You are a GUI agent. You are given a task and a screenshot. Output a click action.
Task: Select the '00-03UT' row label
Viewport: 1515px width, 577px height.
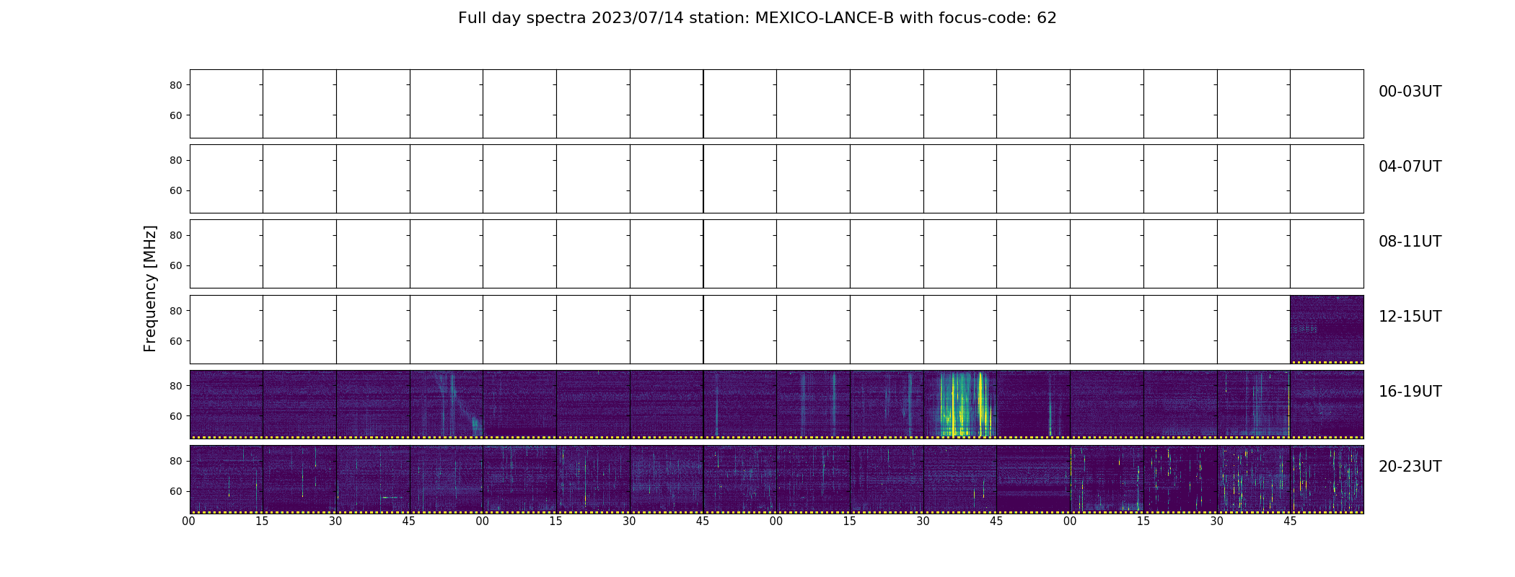tap(1410, 92)
